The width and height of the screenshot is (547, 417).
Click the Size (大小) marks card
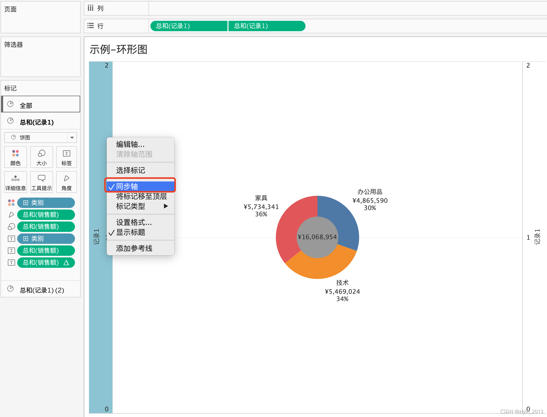click(x=41, y=157)
